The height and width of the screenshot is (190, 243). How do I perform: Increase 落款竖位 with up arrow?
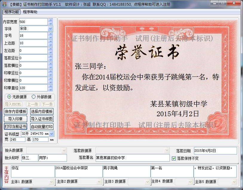click(51, 56)
